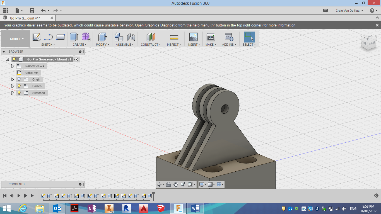Image resolution: width=381 pixels, height=214 pixels.
Task: Open the data panel grid icon
Action: click(x=6, y=11)
